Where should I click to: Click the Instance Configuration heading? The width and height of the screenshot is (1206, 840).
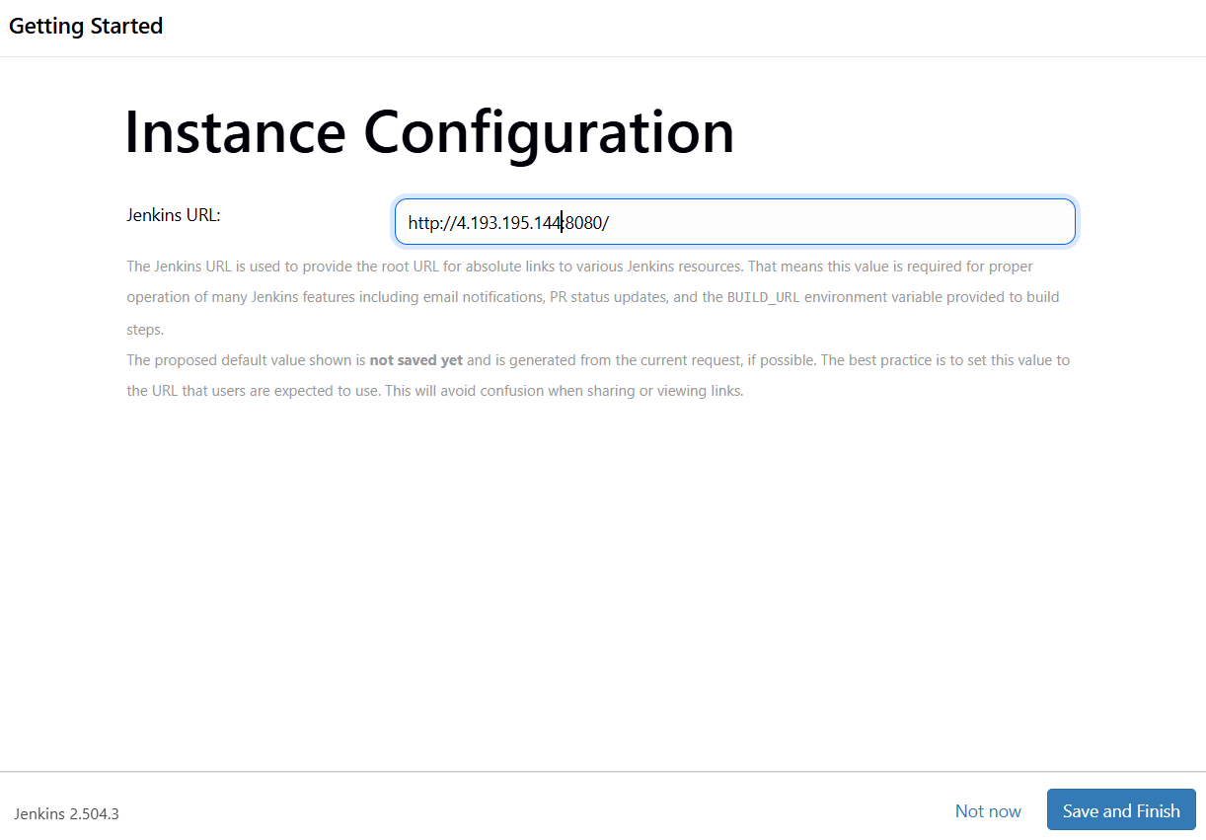click(x=429, y=132)
